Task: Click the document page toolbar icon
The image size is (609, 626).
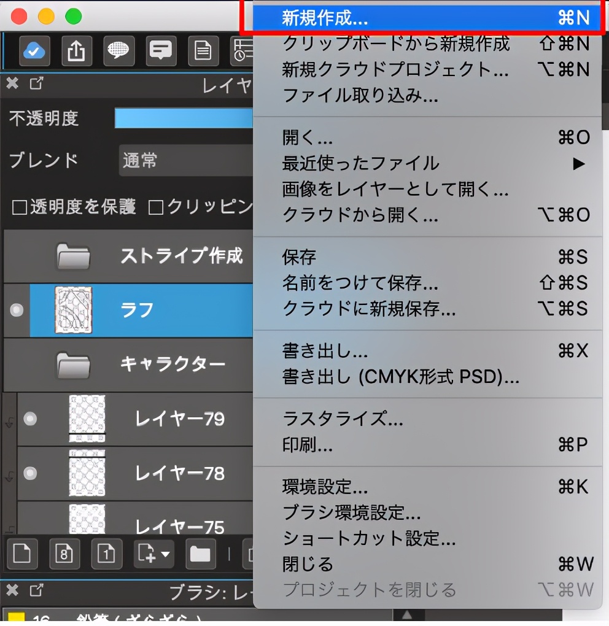Action: [x=203, y=51]
